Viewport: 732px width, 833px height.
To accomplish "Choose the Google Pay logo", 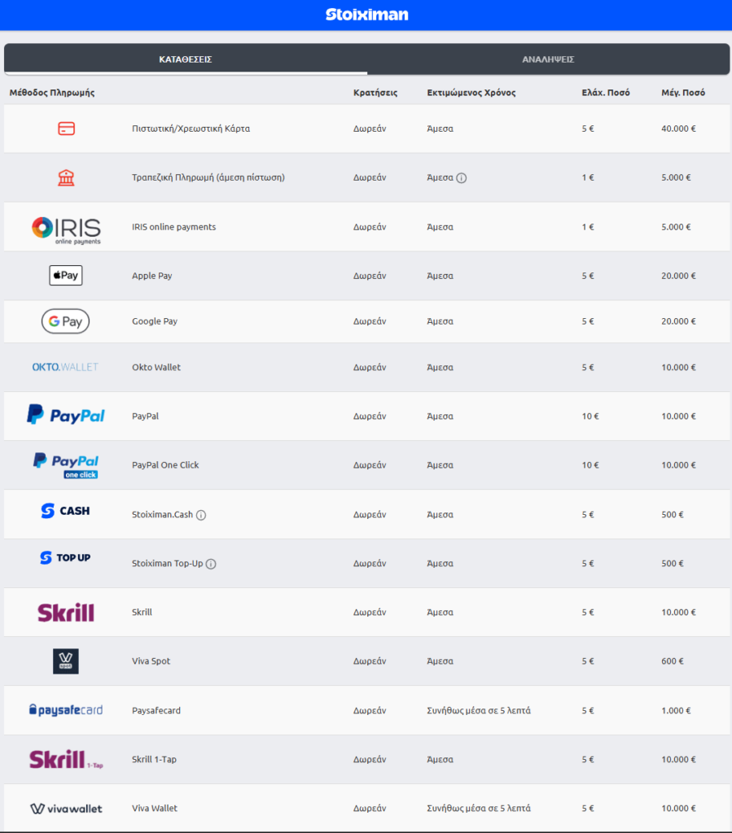I will tap(66, 321).
